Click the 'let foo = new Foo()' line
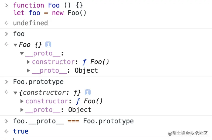This screenshot has height=140, width=212. point(50,13)
